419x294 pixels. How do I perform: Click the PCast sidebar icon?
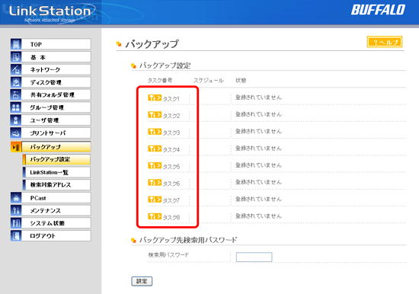[x=16, y=198]
